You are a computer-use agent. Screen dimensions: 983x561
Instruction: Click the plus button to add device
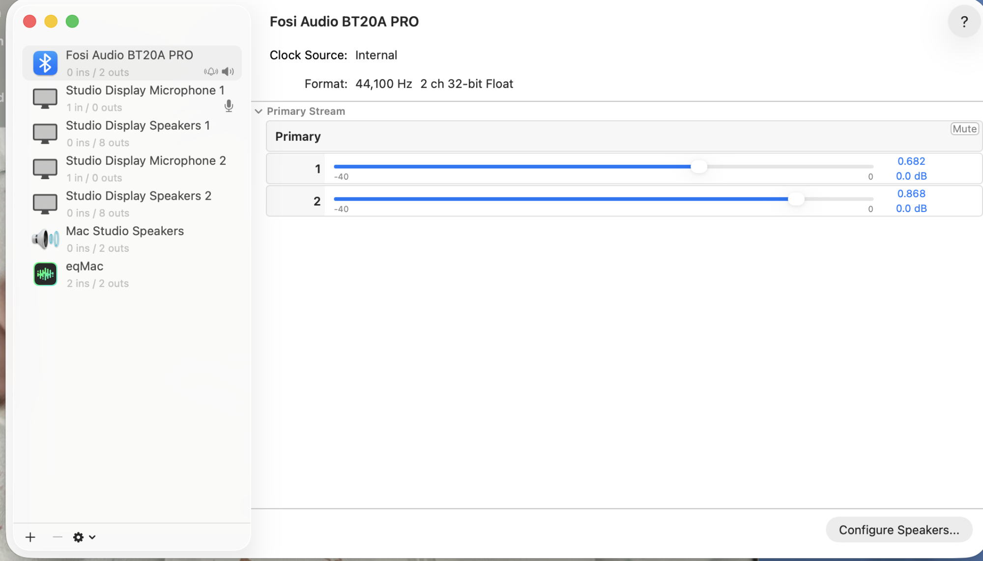pos(30,537)
